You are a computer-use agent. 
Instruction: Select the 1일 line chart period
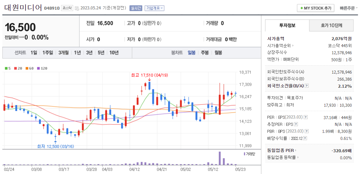point(34,53)
